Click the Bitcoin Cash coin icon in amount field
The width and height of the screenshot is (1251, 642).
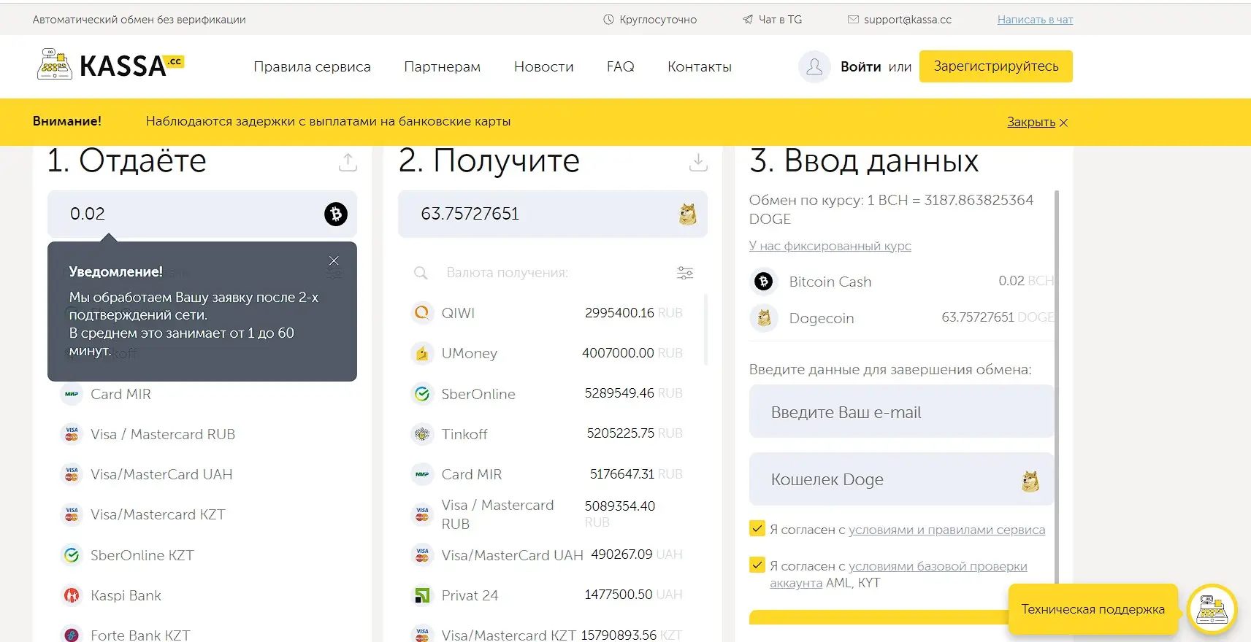tap(335, 214)
